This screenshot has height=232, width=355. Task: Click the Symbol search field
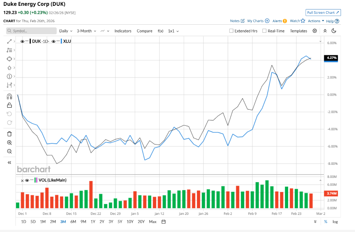pos(31,31)
